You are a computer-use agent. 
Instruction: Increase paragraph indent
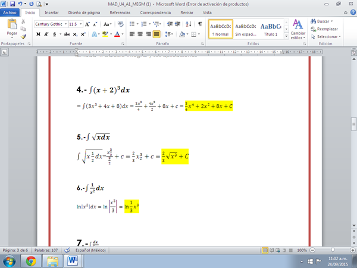pos(177,24)
